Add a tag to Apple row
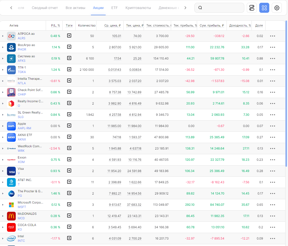This screenshot has width=288, height=246. [69, 125]
